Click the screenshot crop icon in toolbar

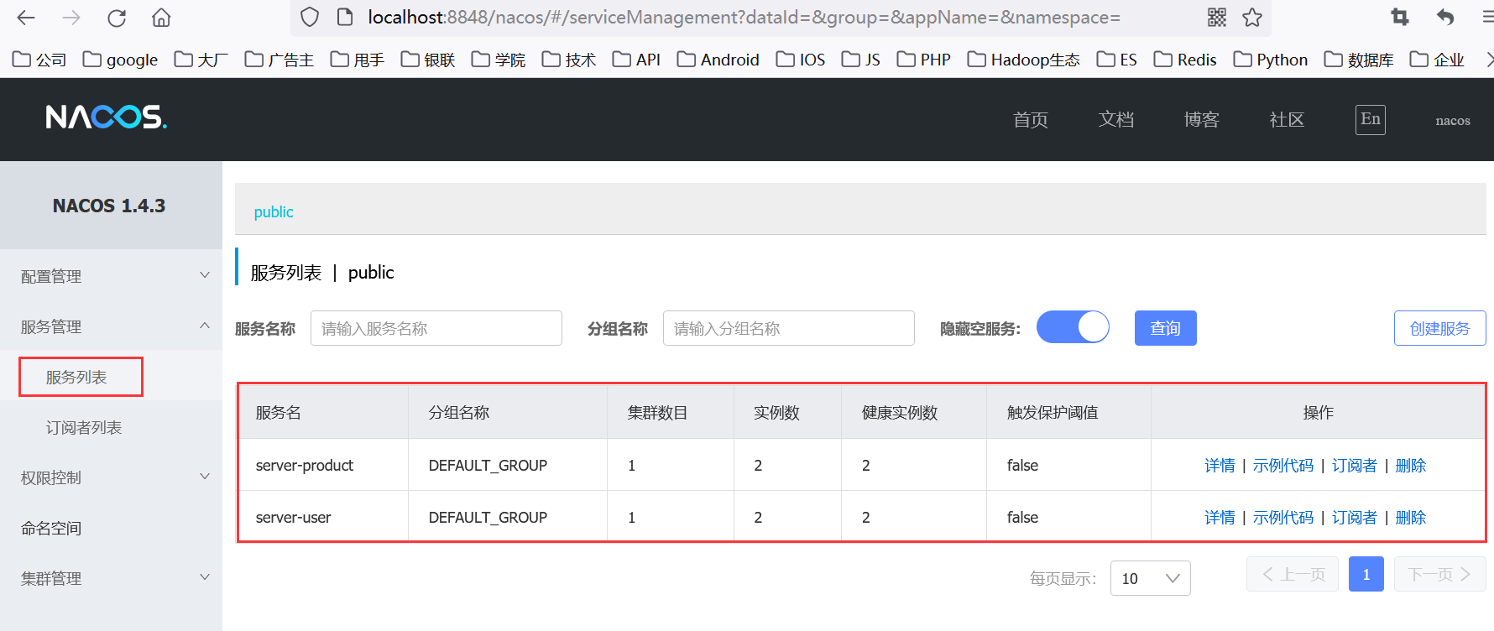1400,18
